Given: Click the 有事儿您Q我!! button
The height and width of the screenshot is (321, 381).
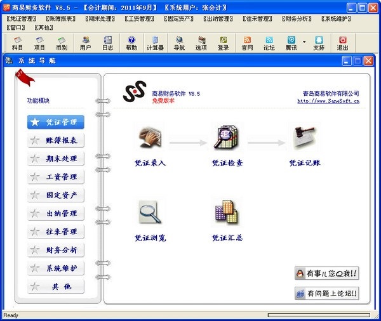Looking at the screenshot, I should [327, 273].
